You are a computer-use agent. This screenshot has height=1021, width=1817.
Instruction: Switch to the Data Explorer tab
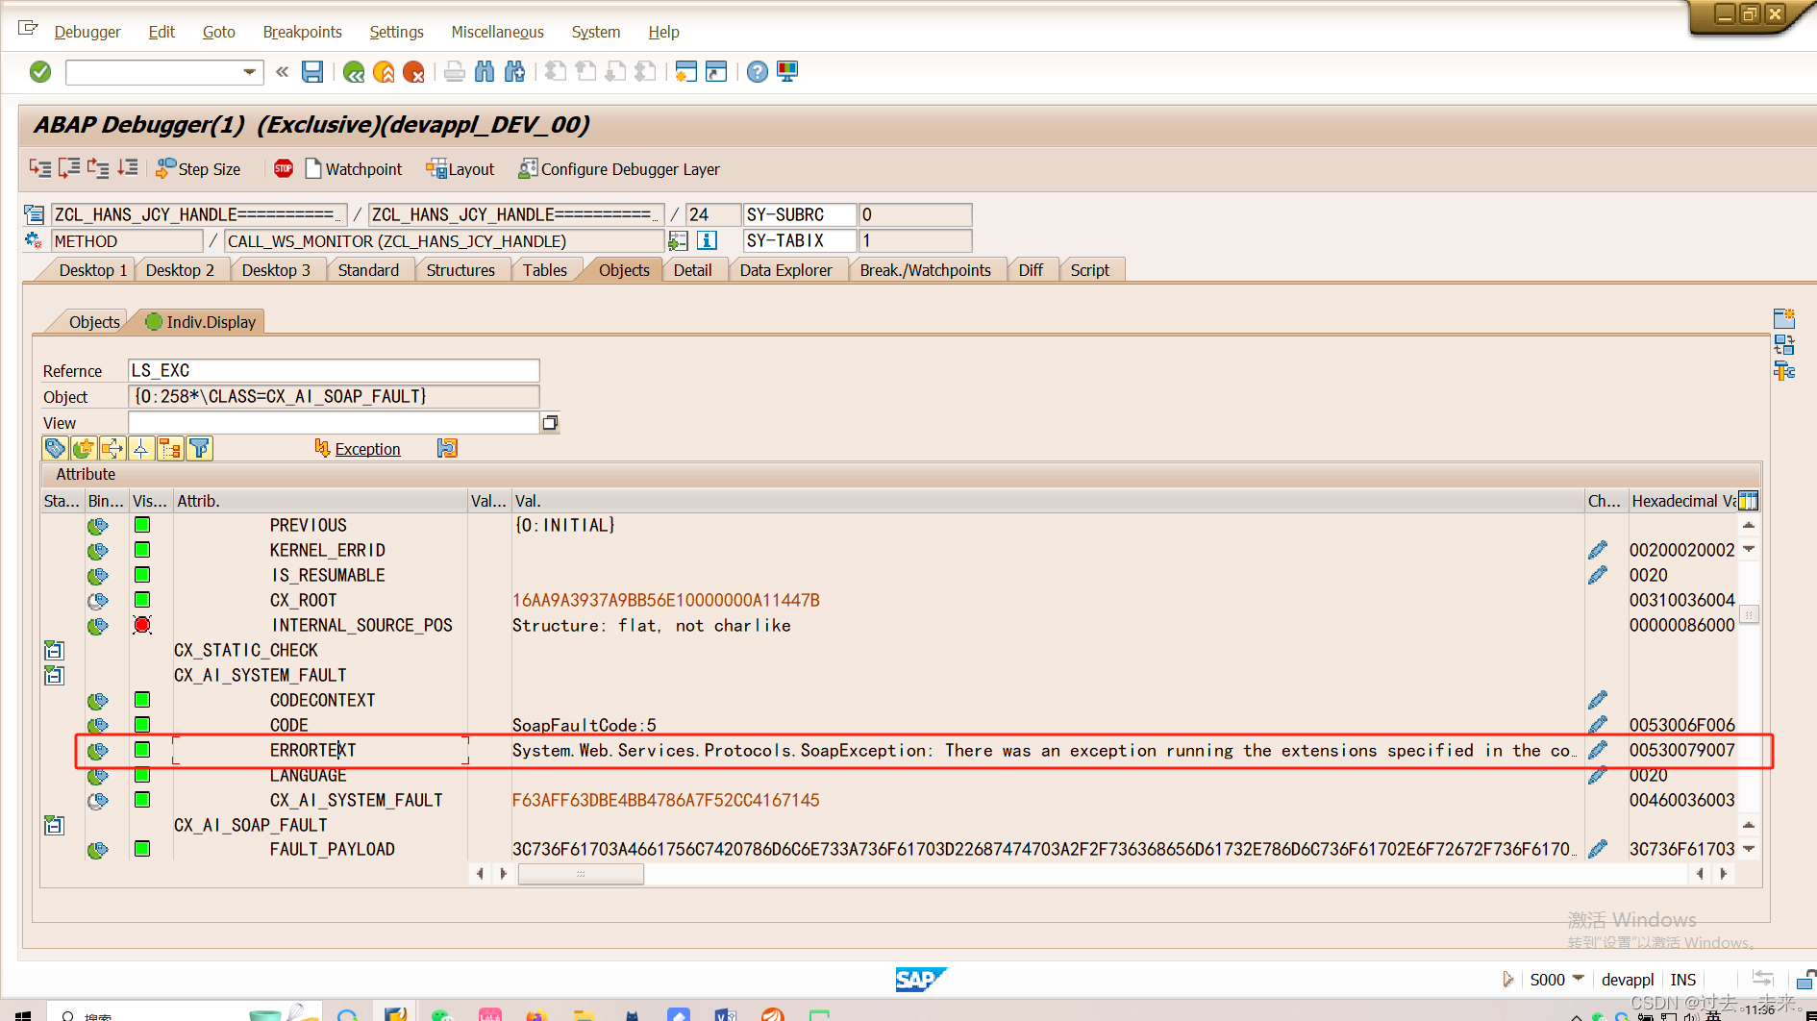(785, 270)
